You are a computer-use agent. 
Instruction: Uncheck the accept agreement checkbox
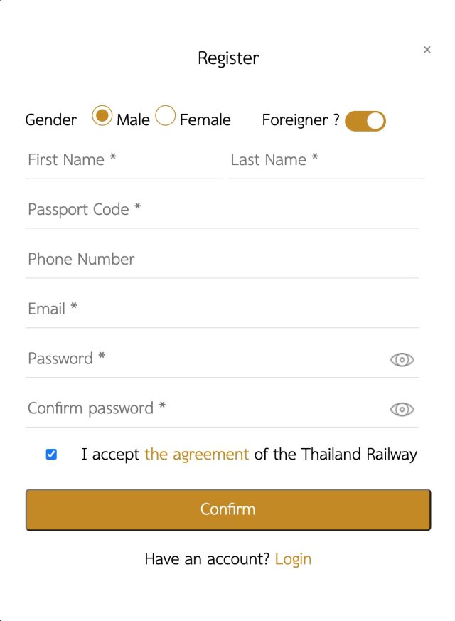point(51,455)
